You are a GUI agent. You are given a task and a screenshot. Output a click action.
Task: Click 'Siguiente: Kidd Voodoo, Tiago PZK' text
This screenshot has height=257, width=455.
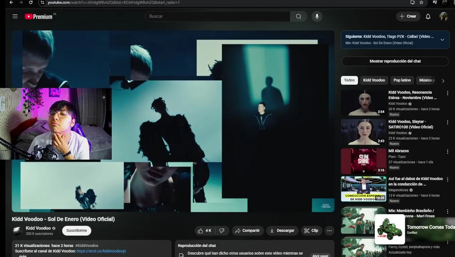(389, 36)
